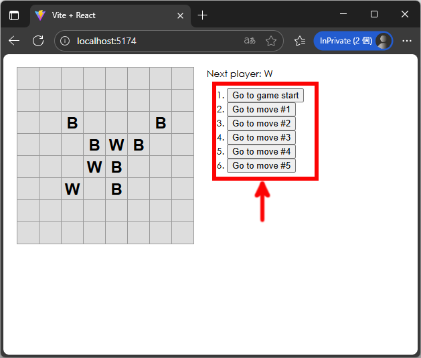Screen dimensions: 421x358
Task: Select the Vite + React tab
Action: click(100, 15)
